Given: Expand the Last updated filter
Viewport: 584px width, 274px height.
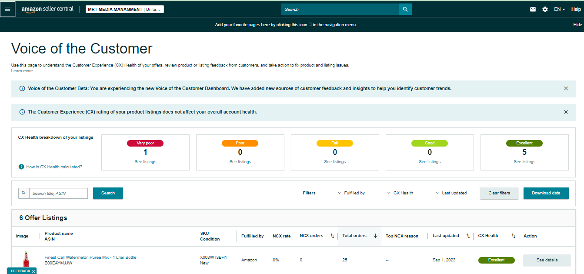Looking at the screenshot, I should (x=451, y=193).
